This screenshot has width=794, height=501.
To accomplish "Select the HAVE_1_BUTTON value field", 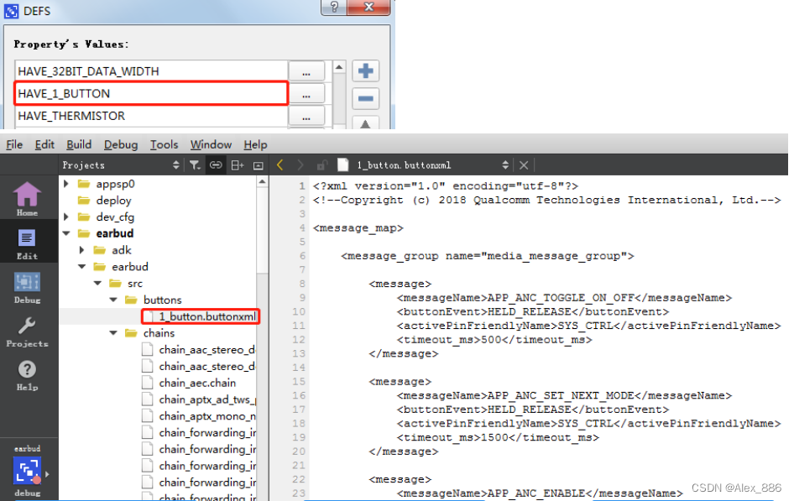I will coord(151,94).
